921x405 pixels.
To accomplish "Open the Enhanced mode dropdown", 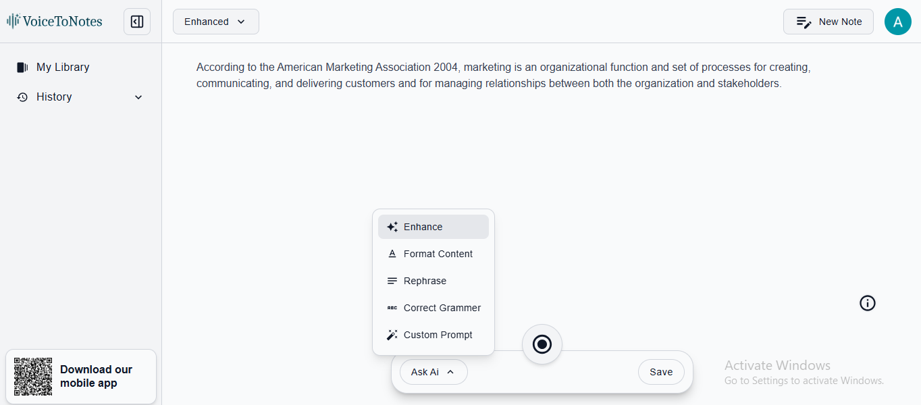I will click(x=215, y=21).
